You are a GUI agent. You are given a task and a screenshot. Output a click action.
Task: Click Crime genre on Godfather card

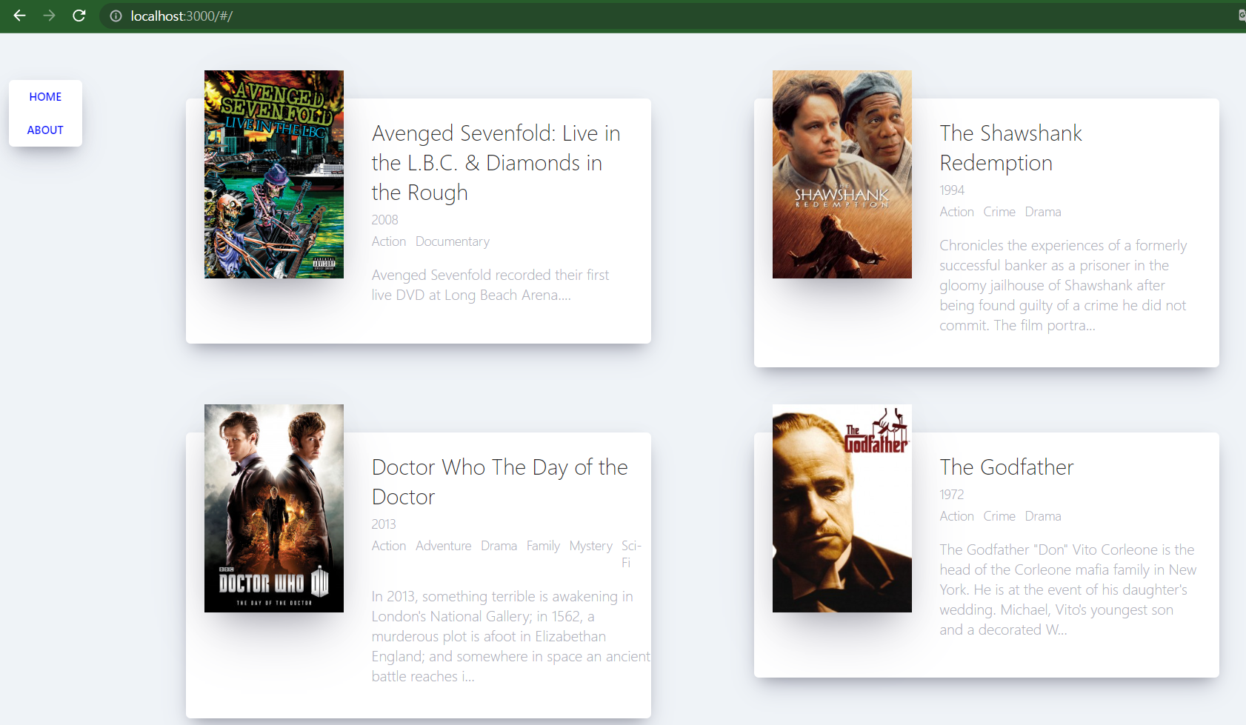click(x=999, y=516)
